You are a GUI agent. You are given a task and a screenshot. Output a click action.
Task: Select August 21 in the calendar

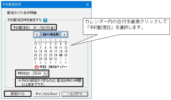[x=40, y=55]
